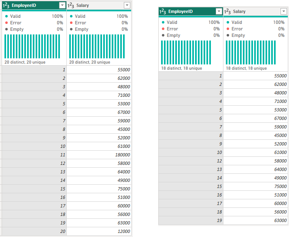Select salary 58000 in the right table
Image resolution: width=289 pixels, height=237 pixels.
pyautogui.click(x=255, y=161)
